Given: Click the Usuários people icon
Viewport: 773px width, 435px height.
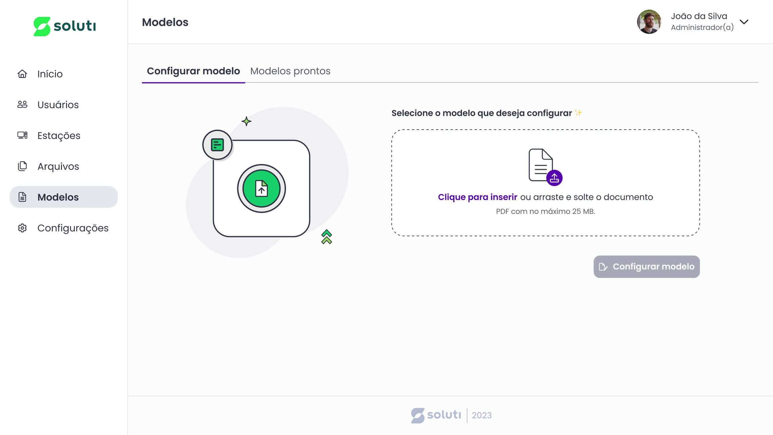Looking at the screenshot, I should click(x=22, y=105).
